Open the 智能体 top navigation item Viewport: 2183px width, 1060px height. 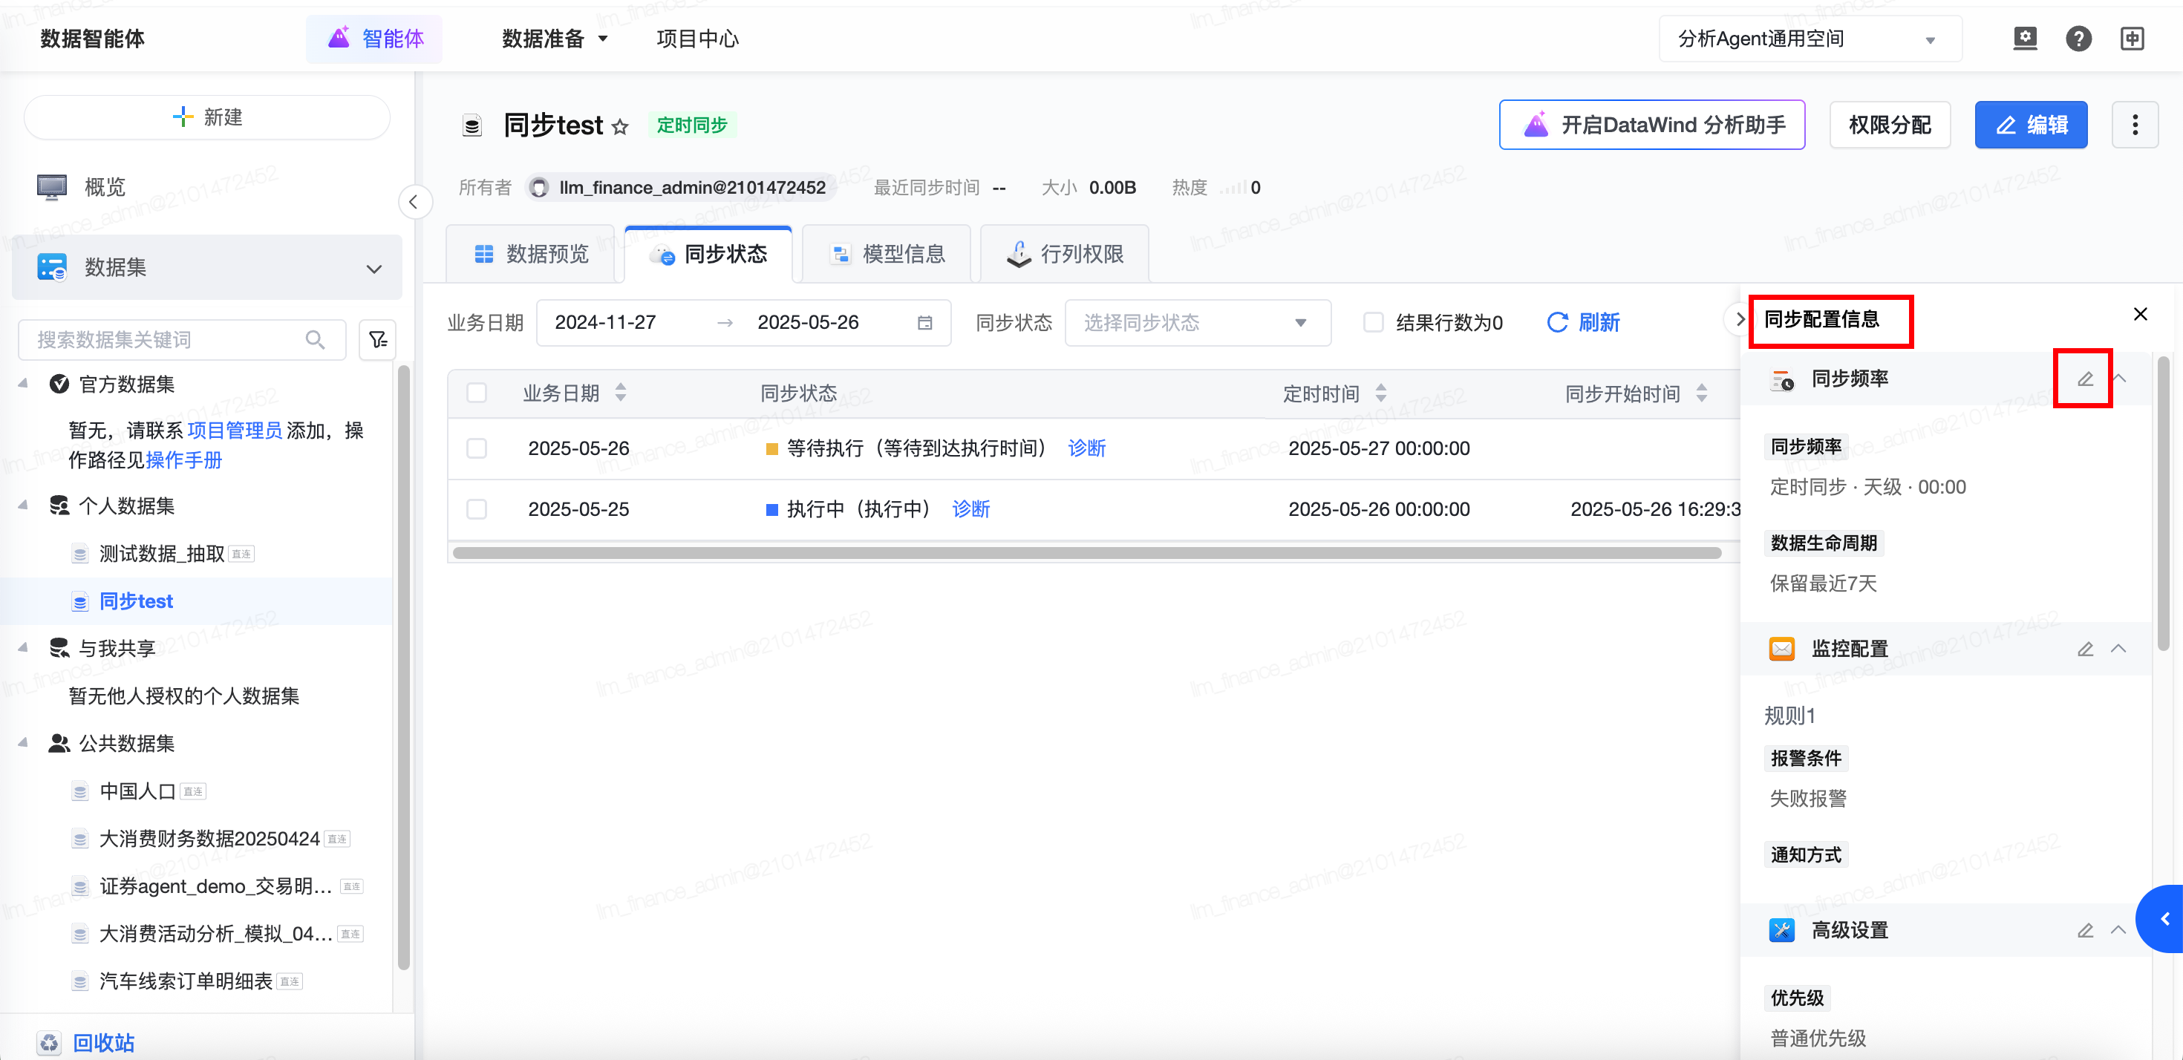click(x=376, y=39)
